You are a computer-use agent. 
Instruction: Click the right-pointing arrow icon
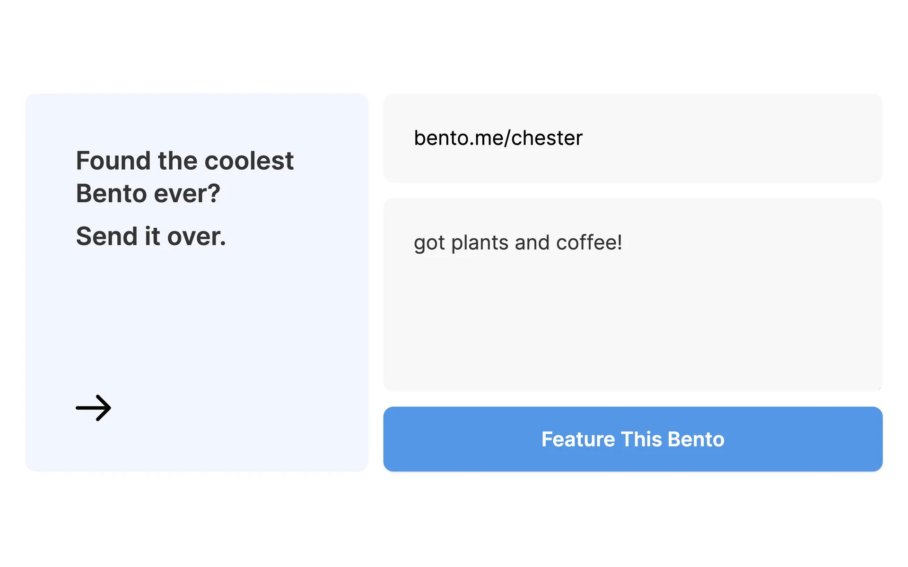[94, 408]
